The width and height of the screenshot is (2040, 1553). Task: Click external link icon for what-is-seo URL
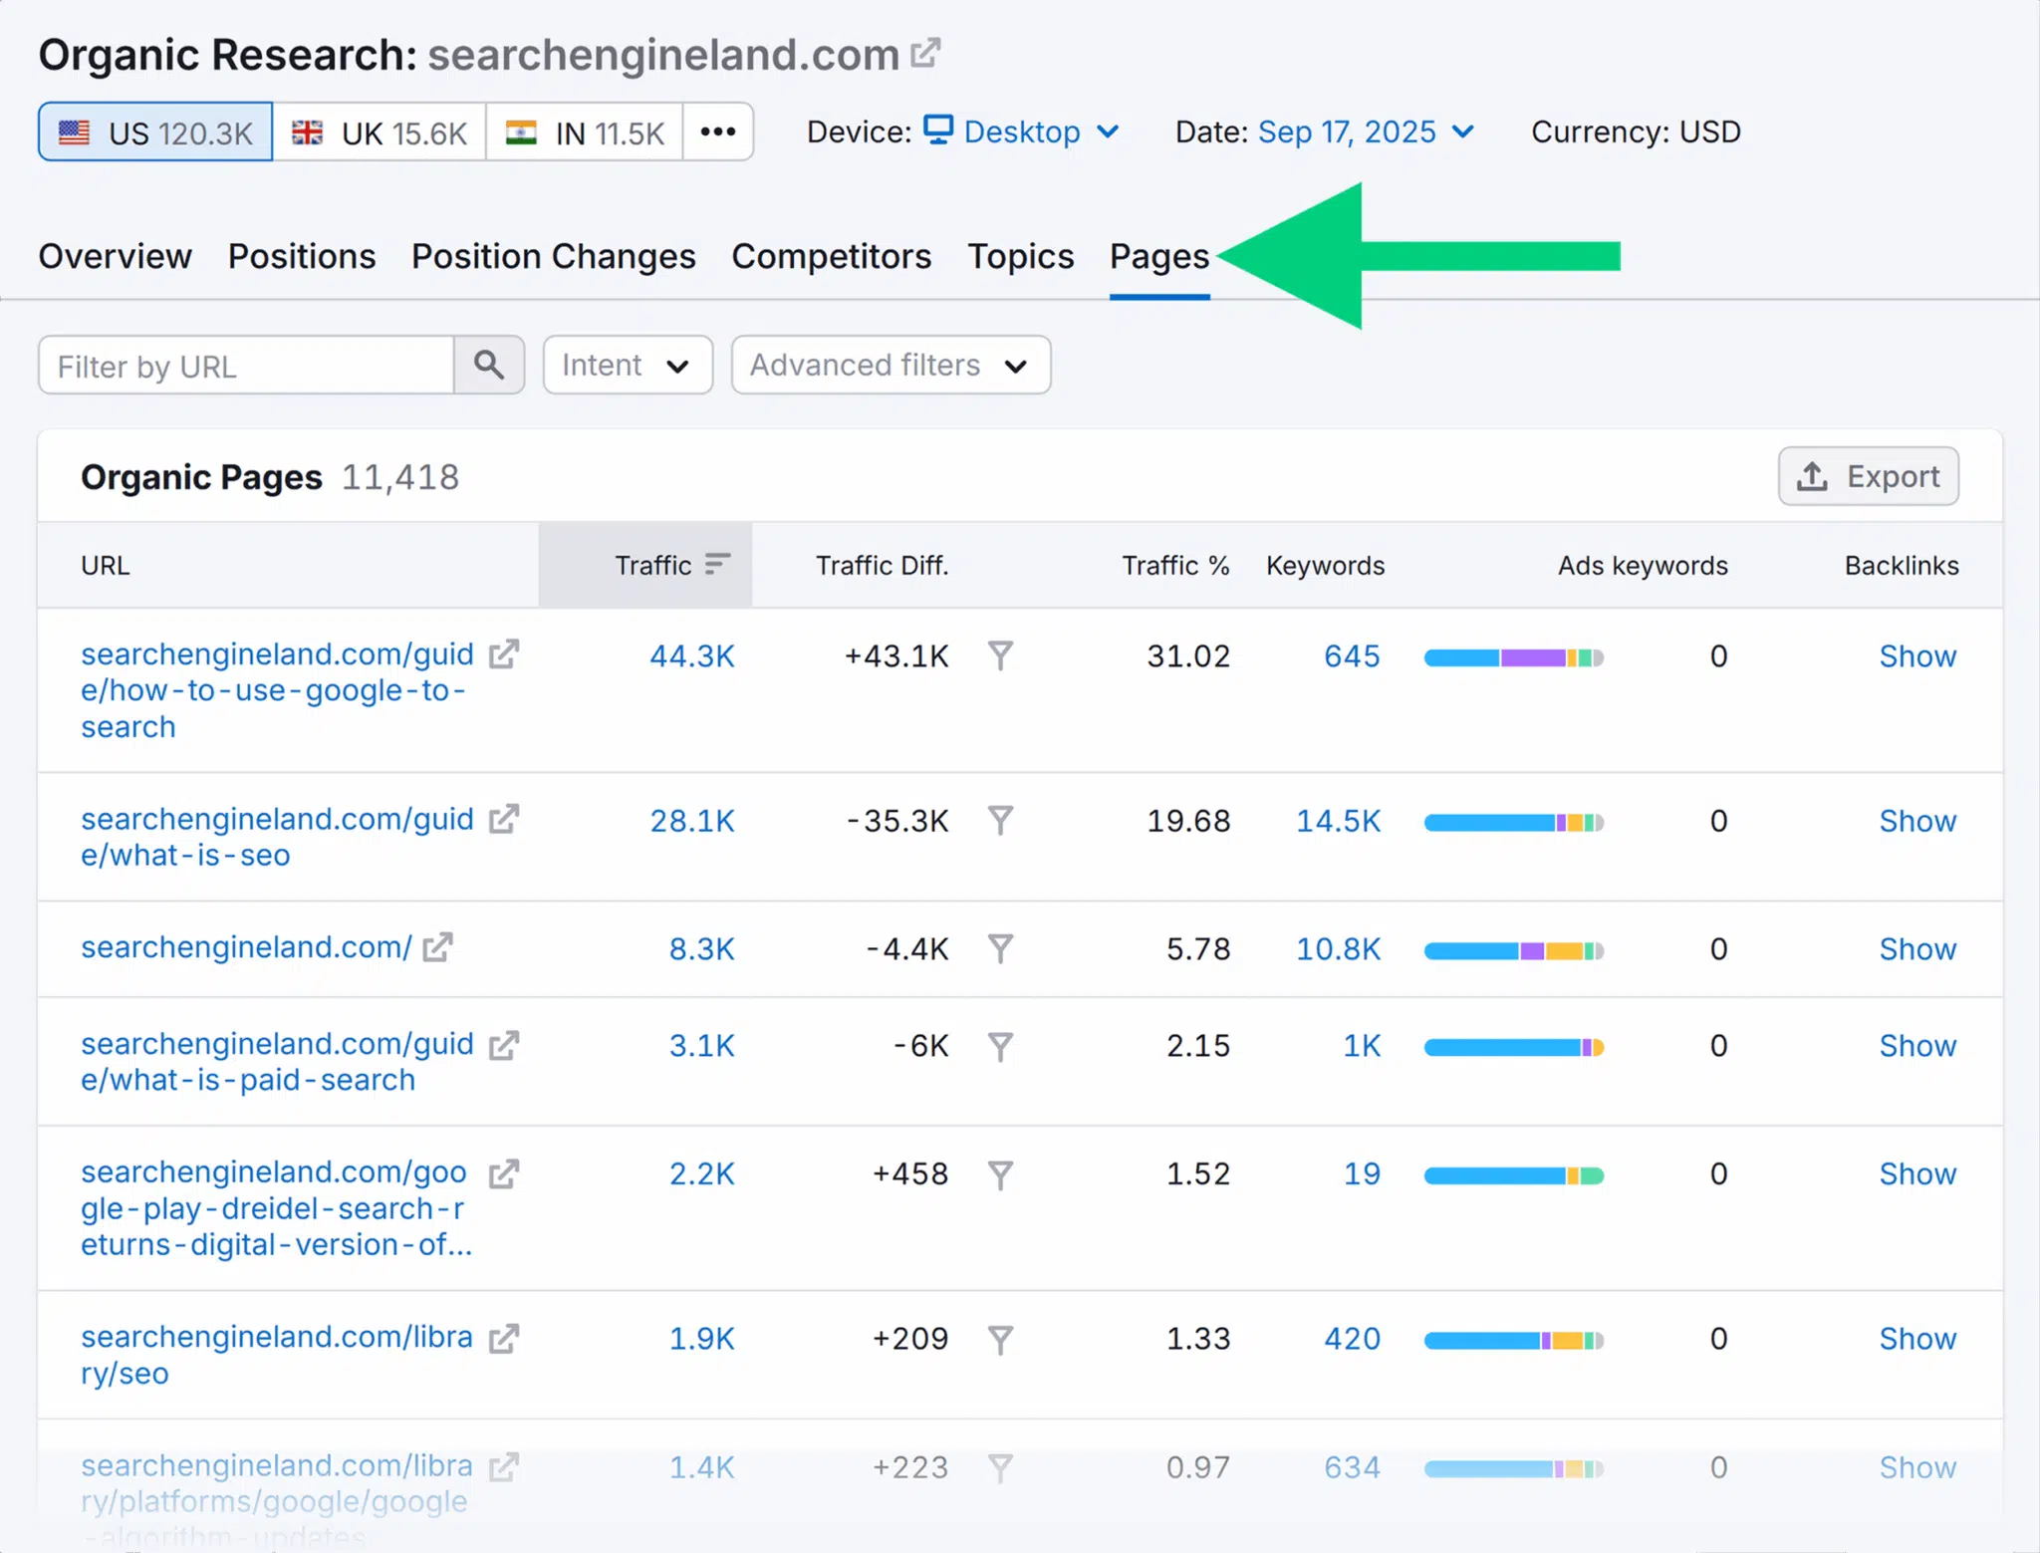click(504, 819)
